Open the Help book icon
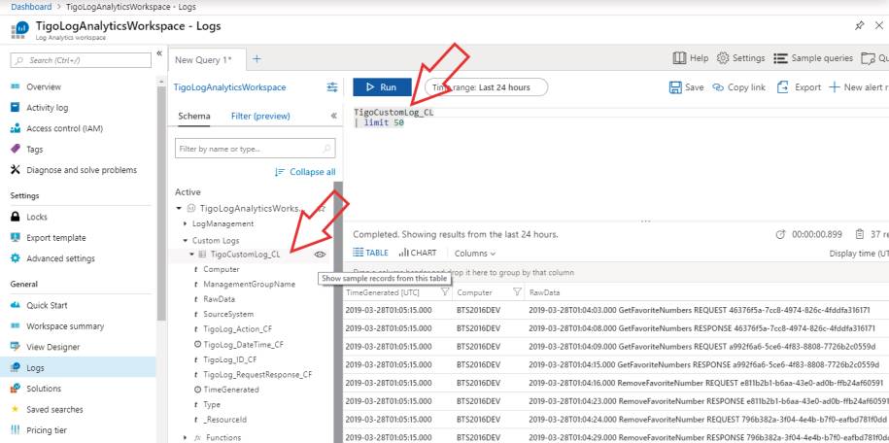Viewport: 889px width, 443px height. point(679,58)
